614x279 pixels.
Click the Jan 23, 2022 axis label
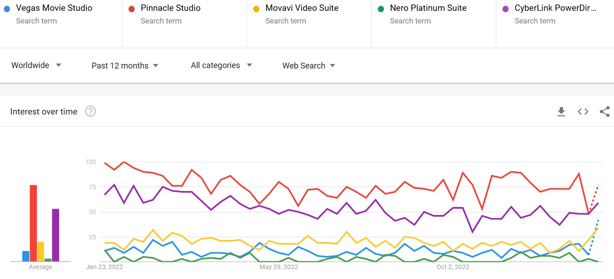point(105,267)
